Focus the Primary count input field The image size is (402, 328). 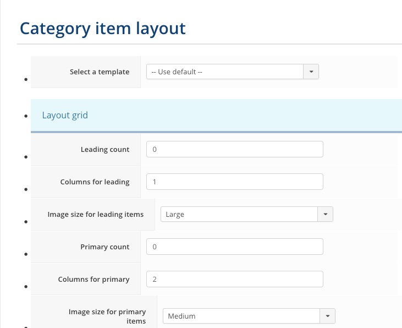click(235, 247)
